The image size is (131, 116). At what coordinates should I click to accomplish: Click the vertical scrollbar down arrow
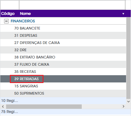point(128,102)
